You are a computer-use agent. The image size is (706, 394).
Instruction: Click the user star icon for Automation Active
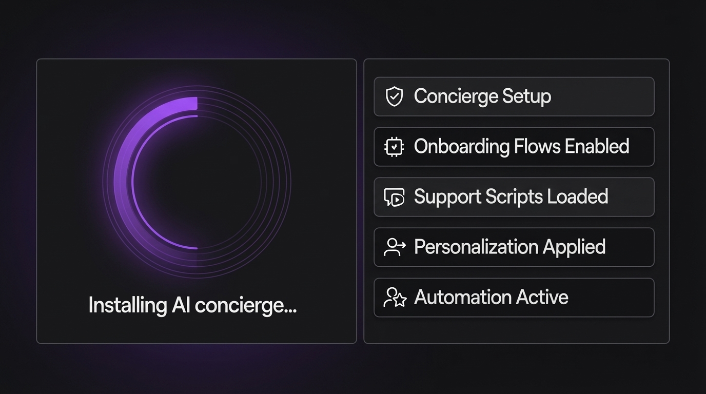[x=394, y=298]
